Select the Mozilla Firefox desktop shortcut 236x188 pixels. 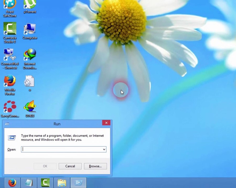coord(10,85)
